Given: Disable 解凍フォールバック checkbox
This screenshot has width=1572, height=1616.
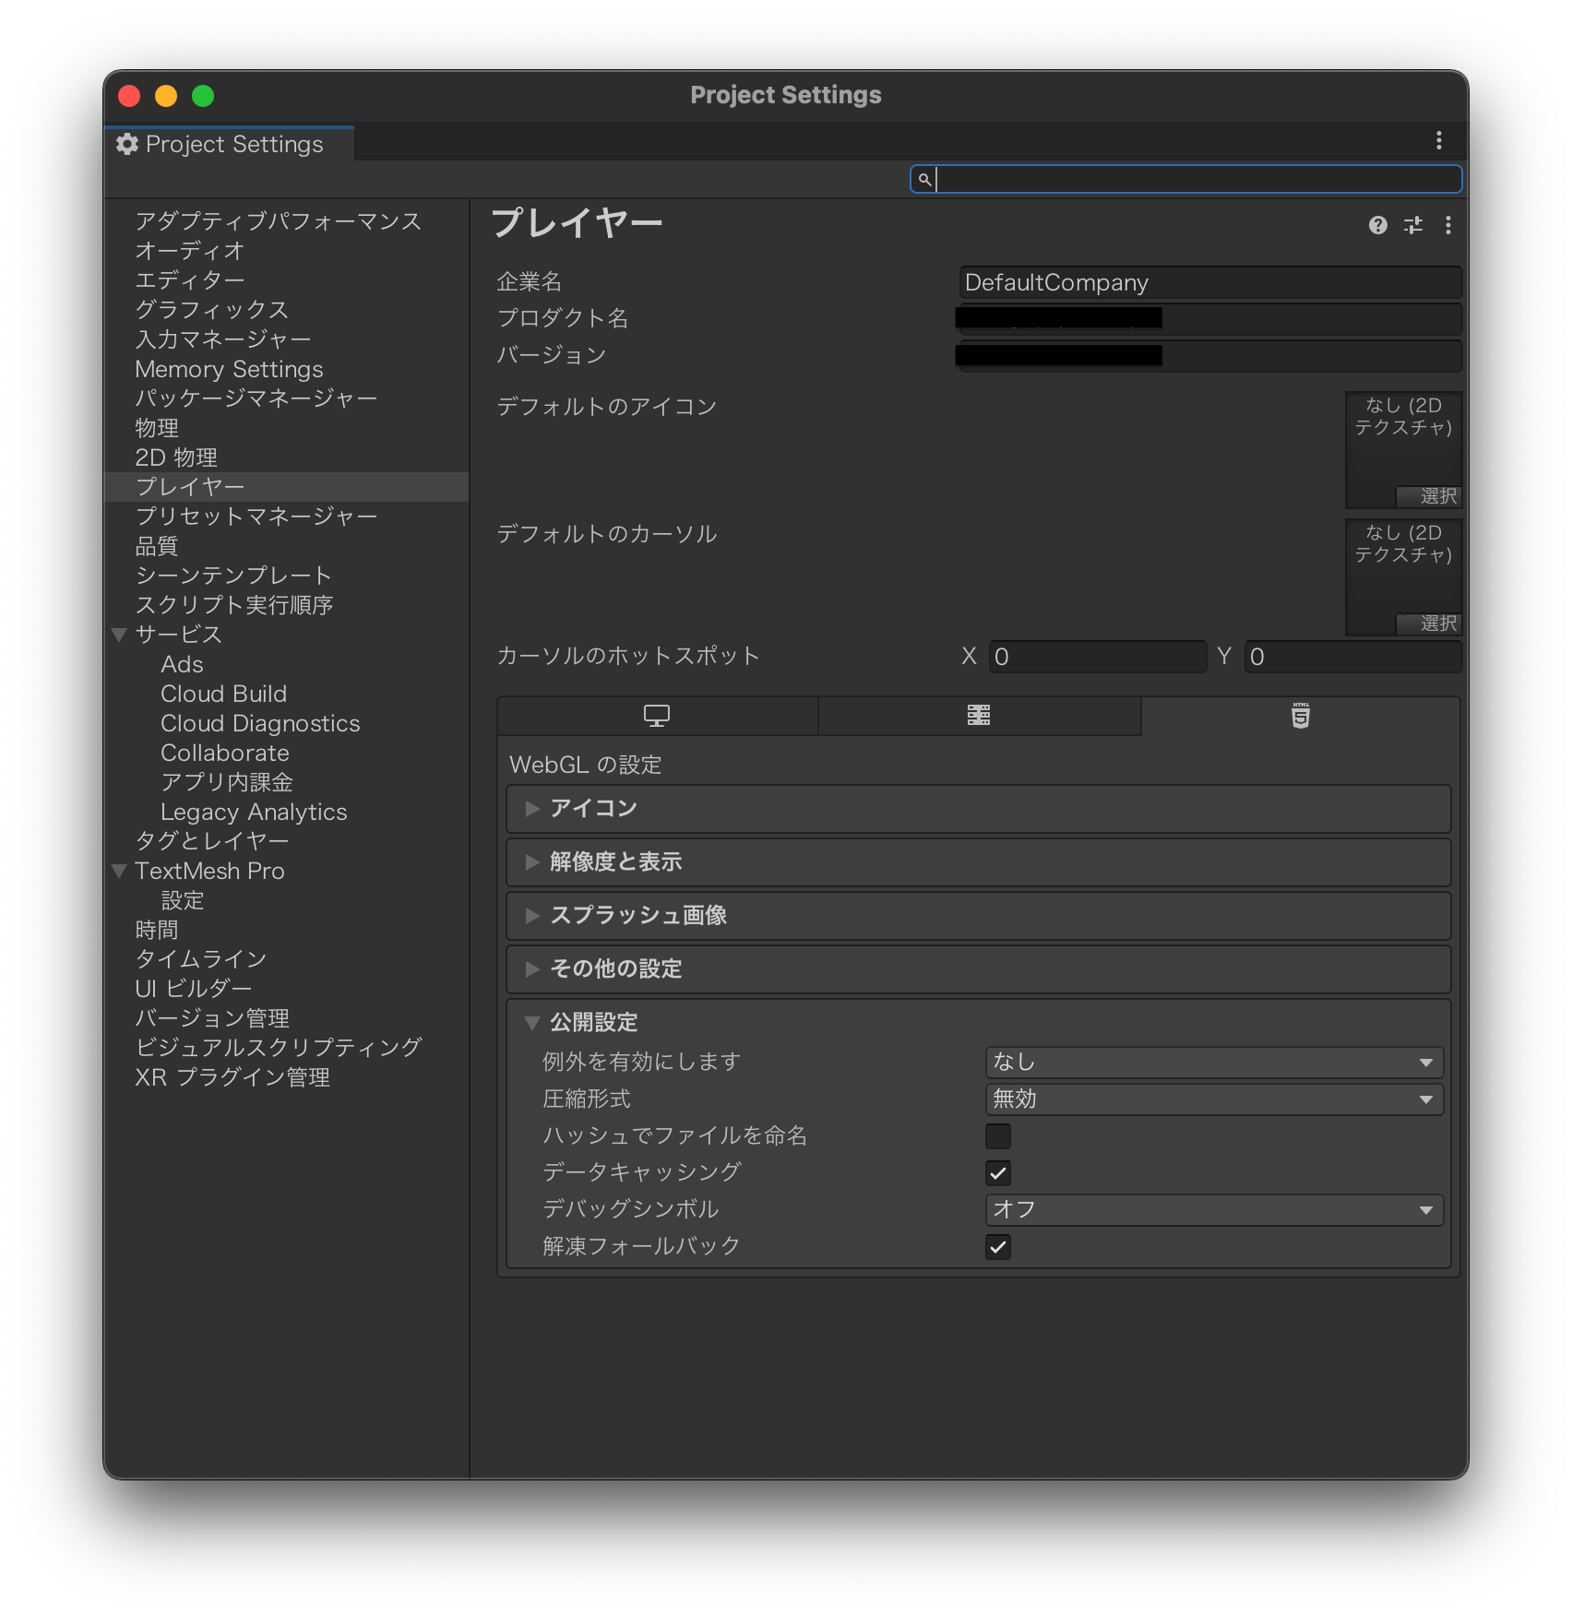Looking at the screenshot, I should tap(998, 1247).
